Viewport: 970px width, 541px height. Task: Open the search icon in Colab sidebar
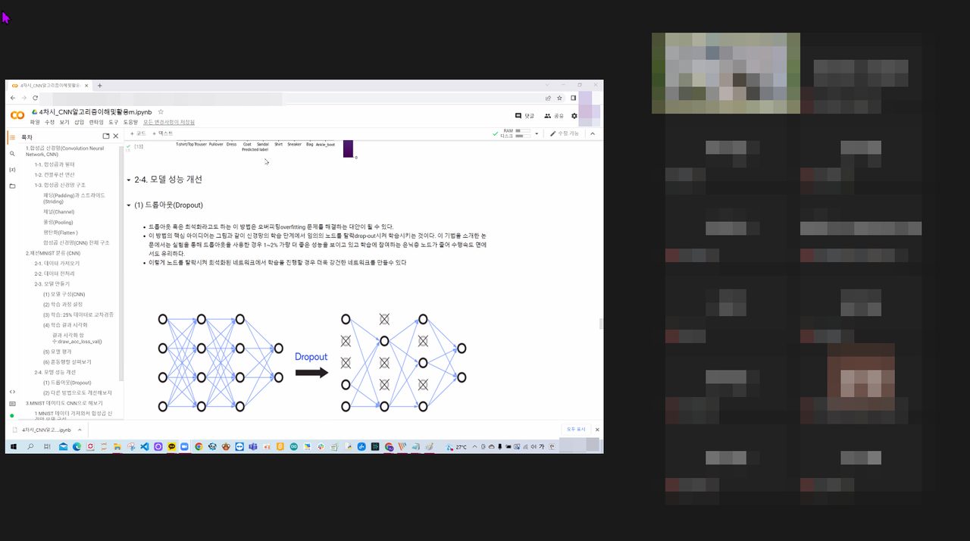click(12, 153)
